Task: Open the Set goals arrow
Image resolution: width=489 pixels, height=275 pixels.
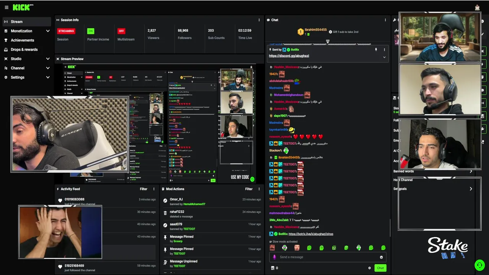Action: coord(471,189)
